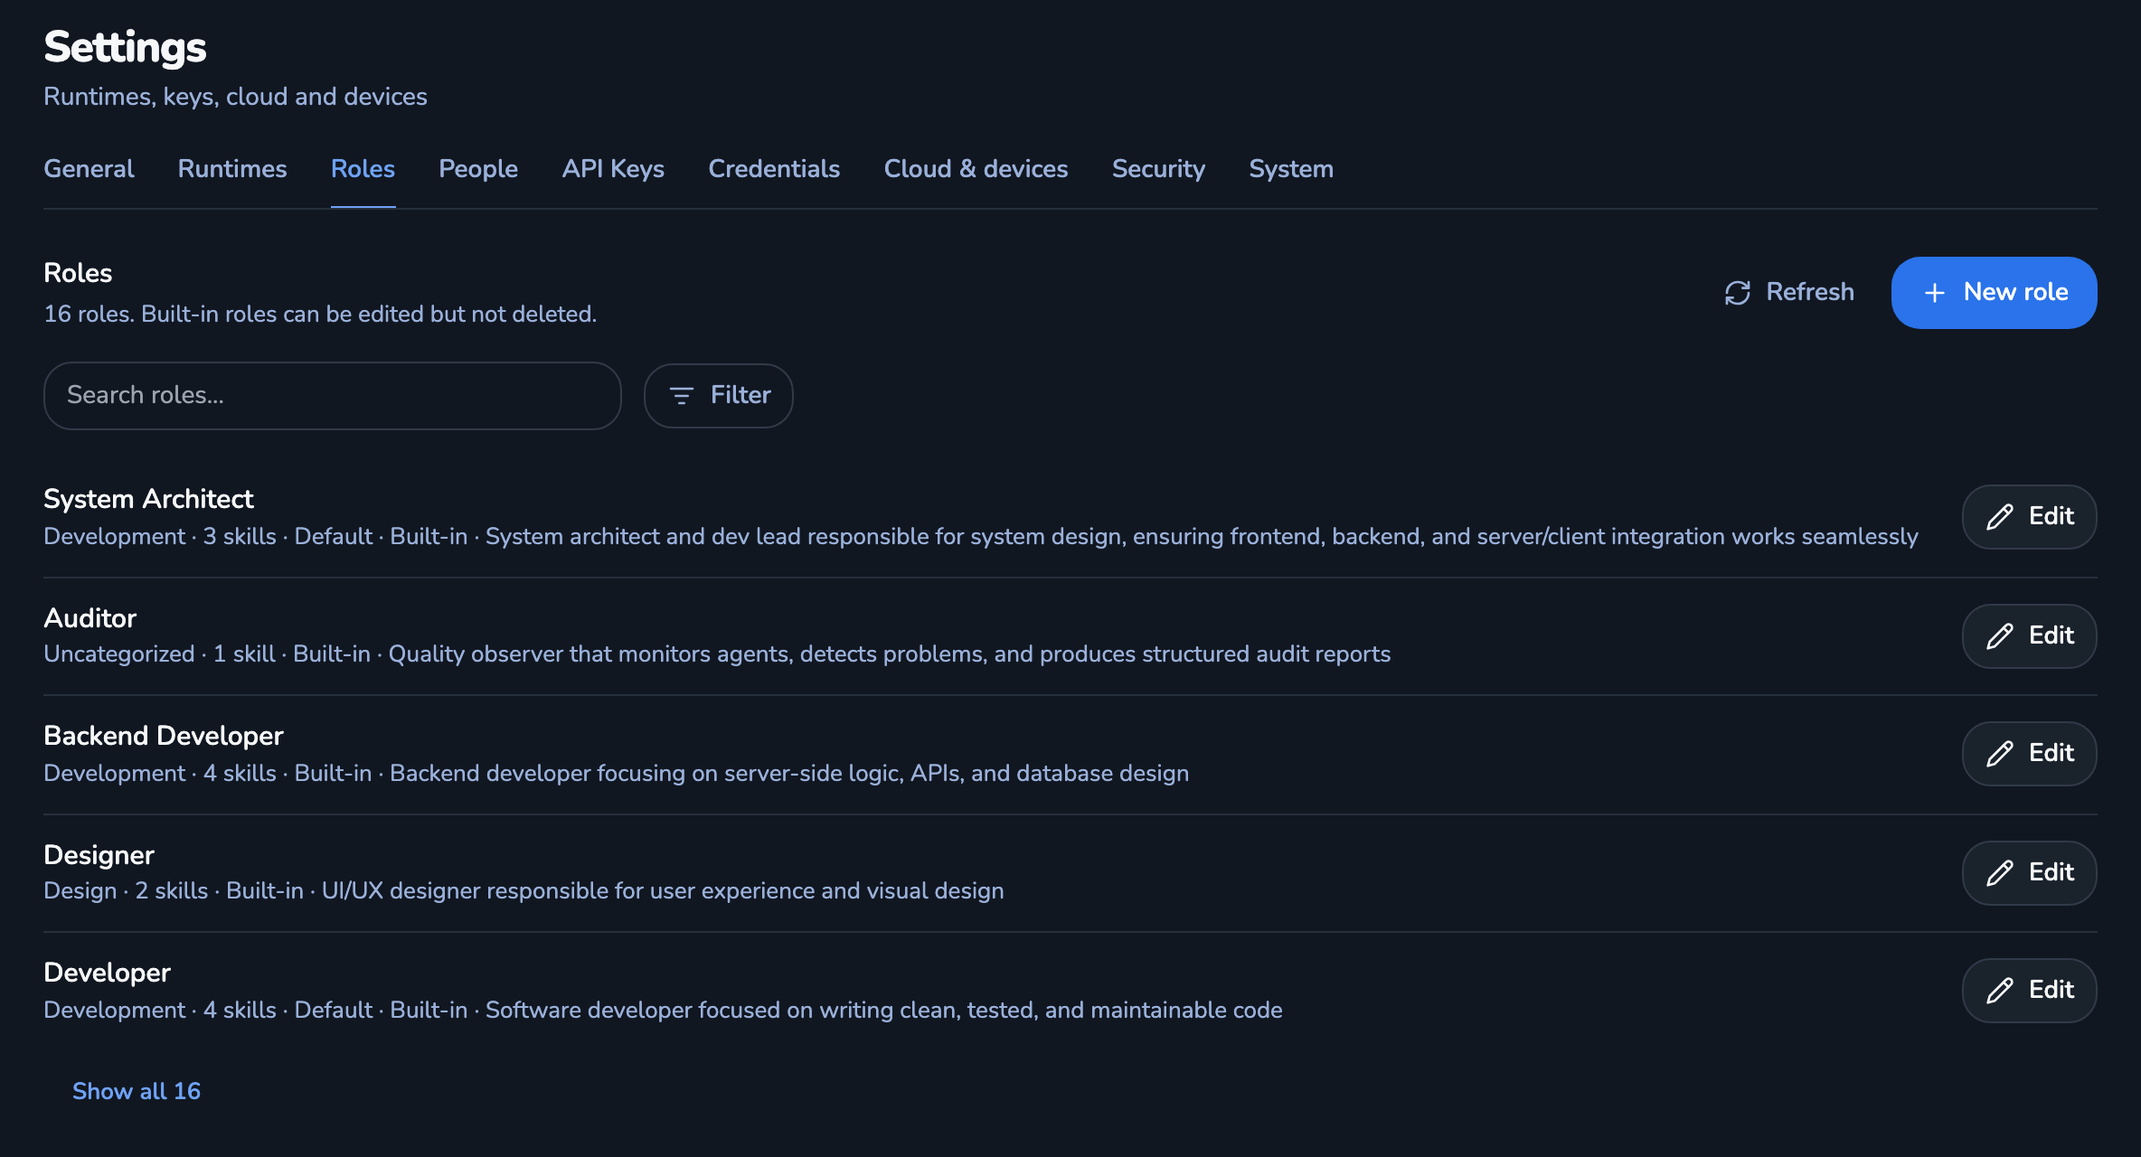Image resolution: width=2141 pixels, height=1157 pixels.
Task: Switch to the Credentials tab
Action: click(774, 169)
